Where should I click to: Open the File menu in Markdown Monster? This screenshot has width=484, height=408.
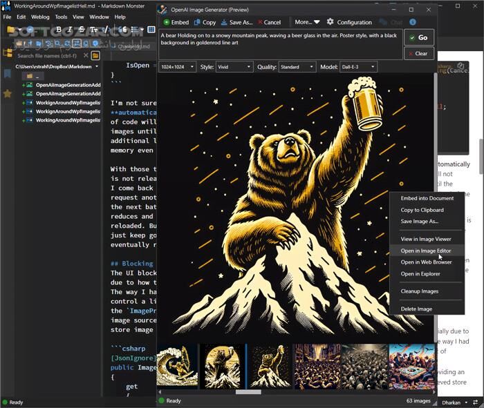7,17
